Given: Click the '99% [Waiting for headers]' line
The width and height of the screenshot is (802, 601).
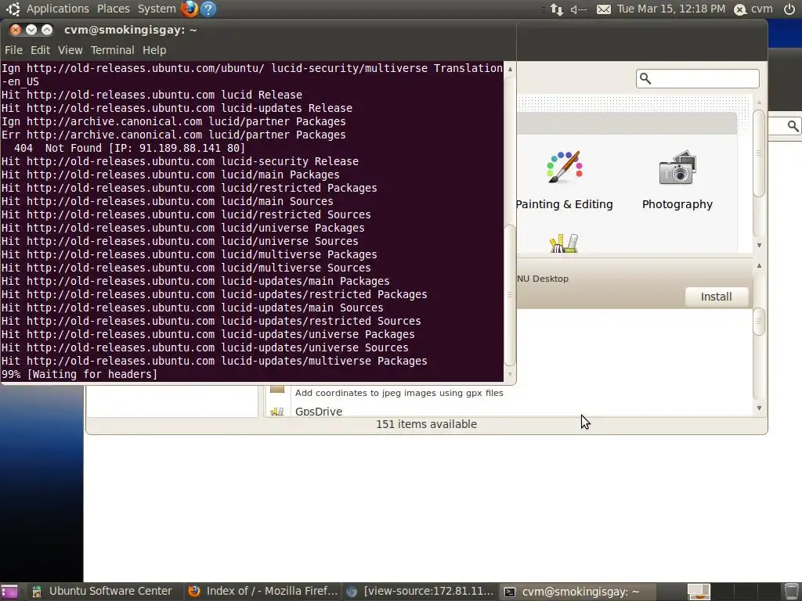Looking at the screenshot, I should (79, 374).
